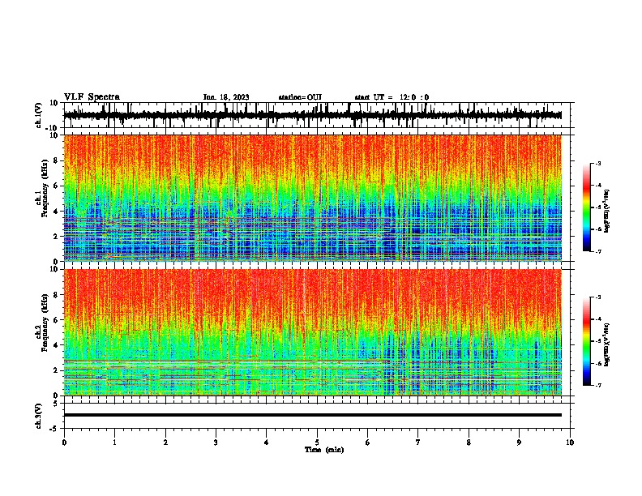Click the '-3' value atop ch.1 color bar

click(x=597, y=163)
